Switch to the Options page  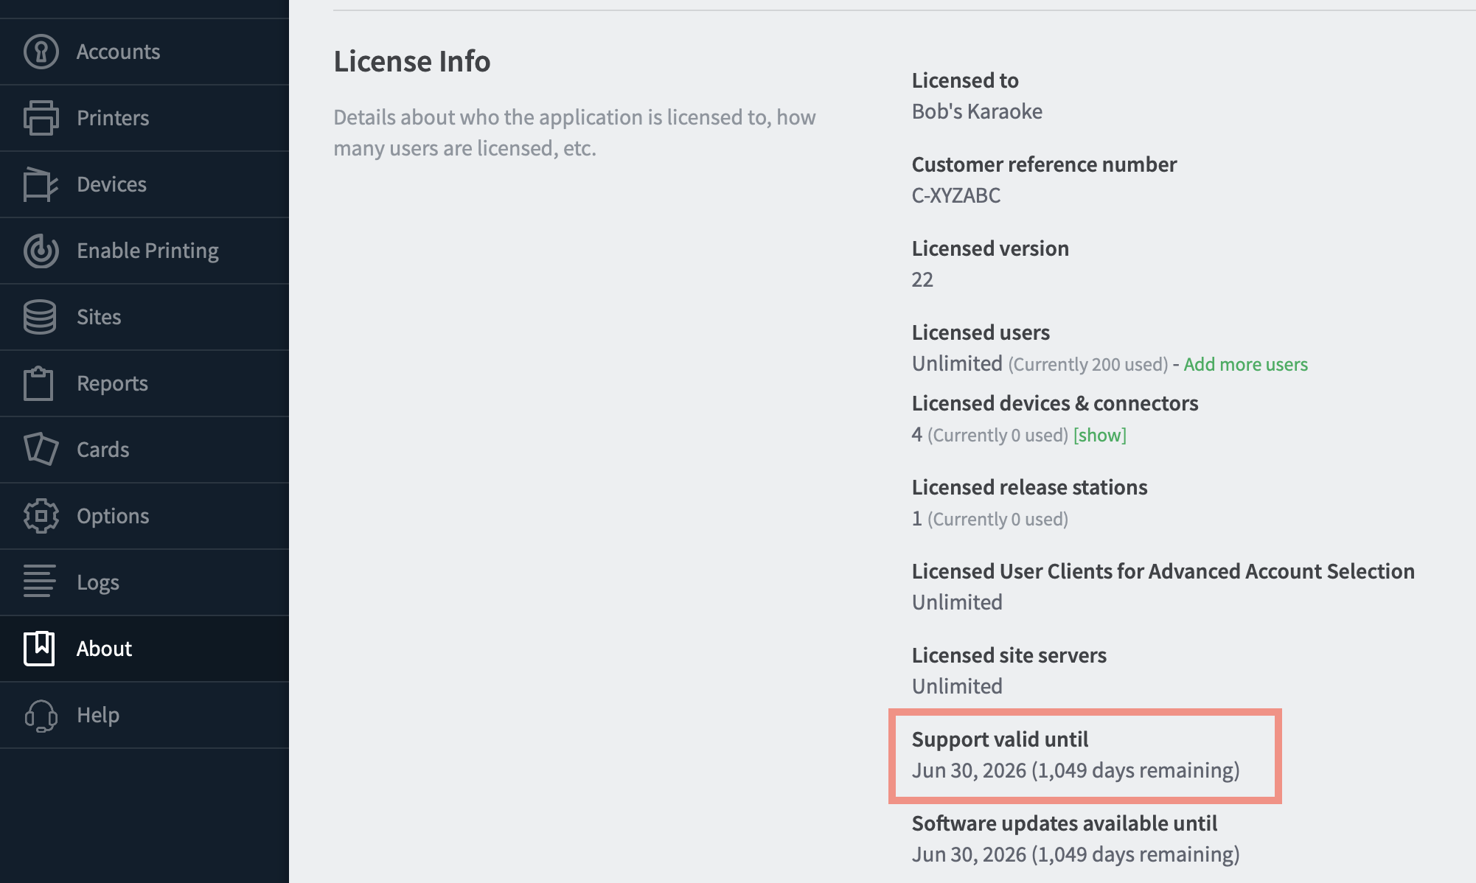pyautogui.click(x=145, y=516)
